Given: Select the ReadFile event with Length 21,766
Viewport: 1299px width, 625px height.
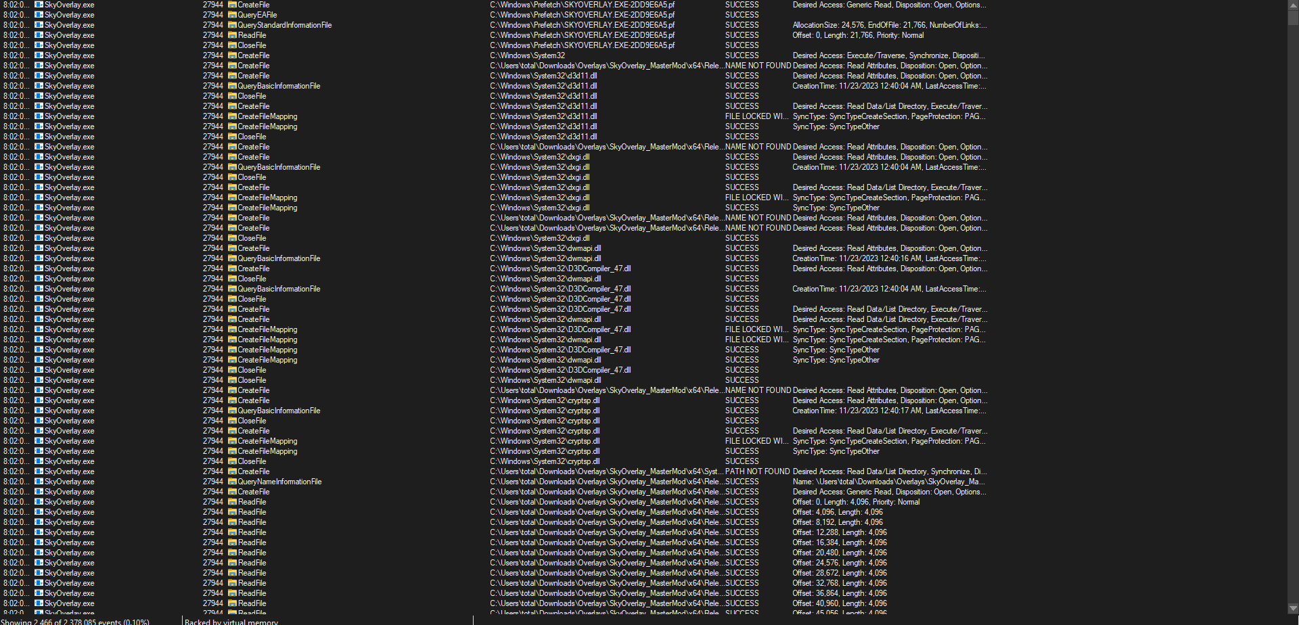Looking at the screenshot, I should (x=857, y=35).
